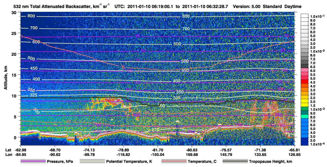327x167 pixels.
Task: Click longitude value '-99.78'
Action: pyautogui.click(x=89, y=154)
